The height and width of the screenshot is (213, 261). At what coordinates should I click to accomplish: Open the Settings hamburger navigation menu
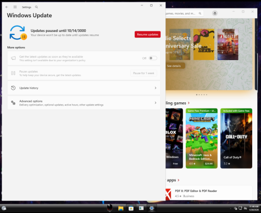(x=15, y=7)
